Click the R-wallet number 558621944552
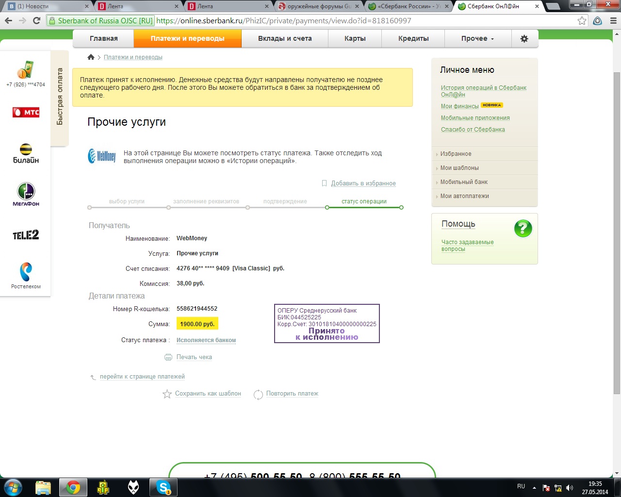This screenshot has height=497, width=621. pyautogui.click(x=197, y=309)
